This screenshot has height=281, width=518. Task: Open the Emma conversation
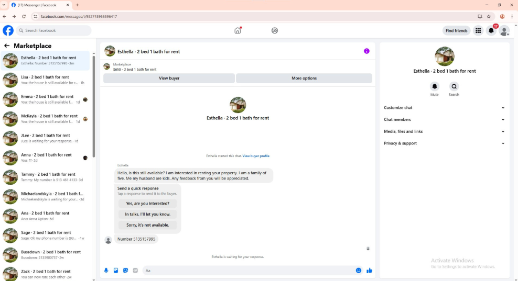pyautogui.click(x=45, y=99)
